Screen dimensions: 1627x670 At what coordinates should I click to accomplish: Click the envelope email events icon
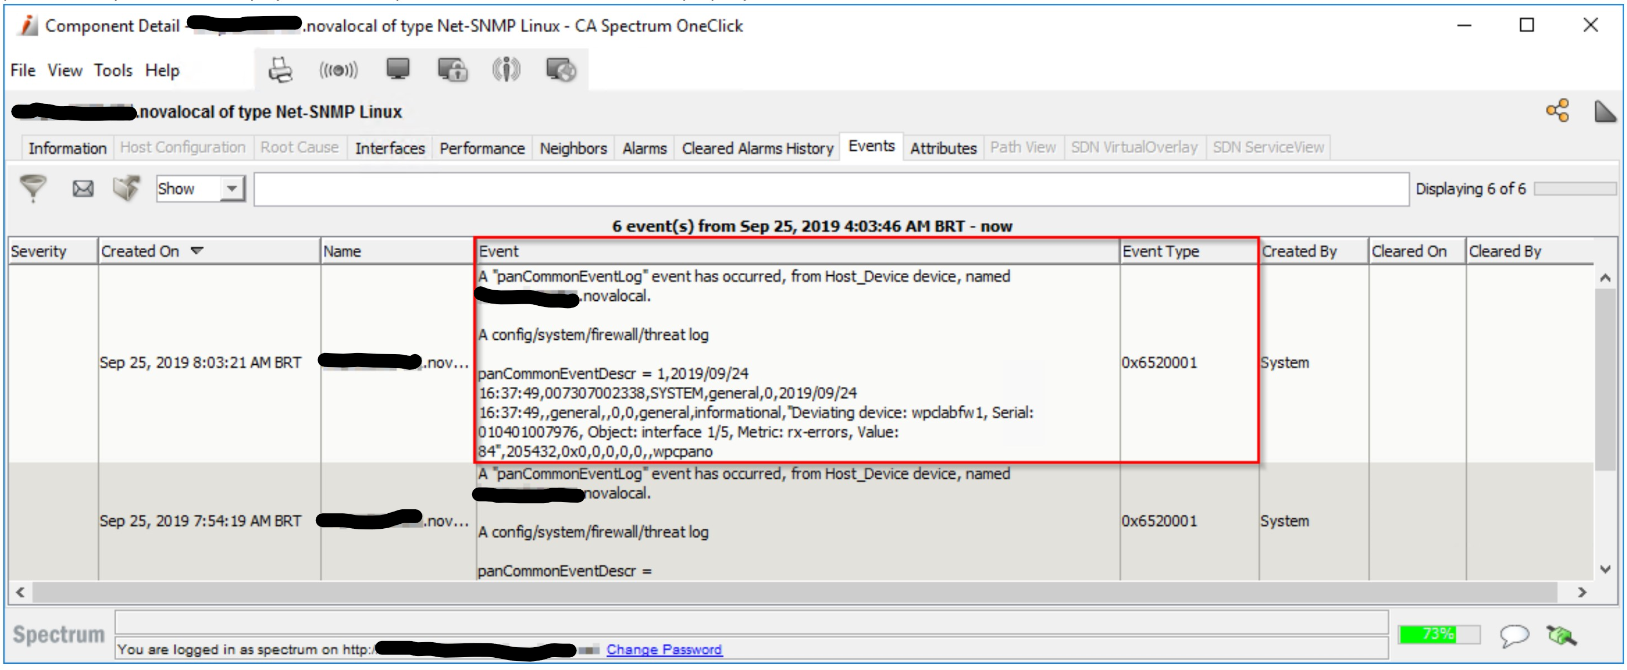point(83,188)
